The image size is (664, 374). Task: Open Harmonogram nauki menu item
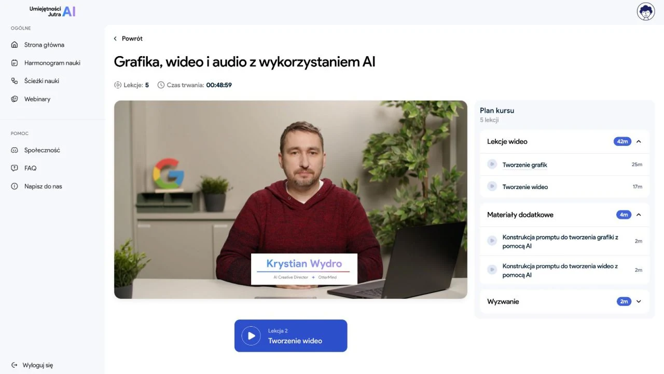[52, 63]
